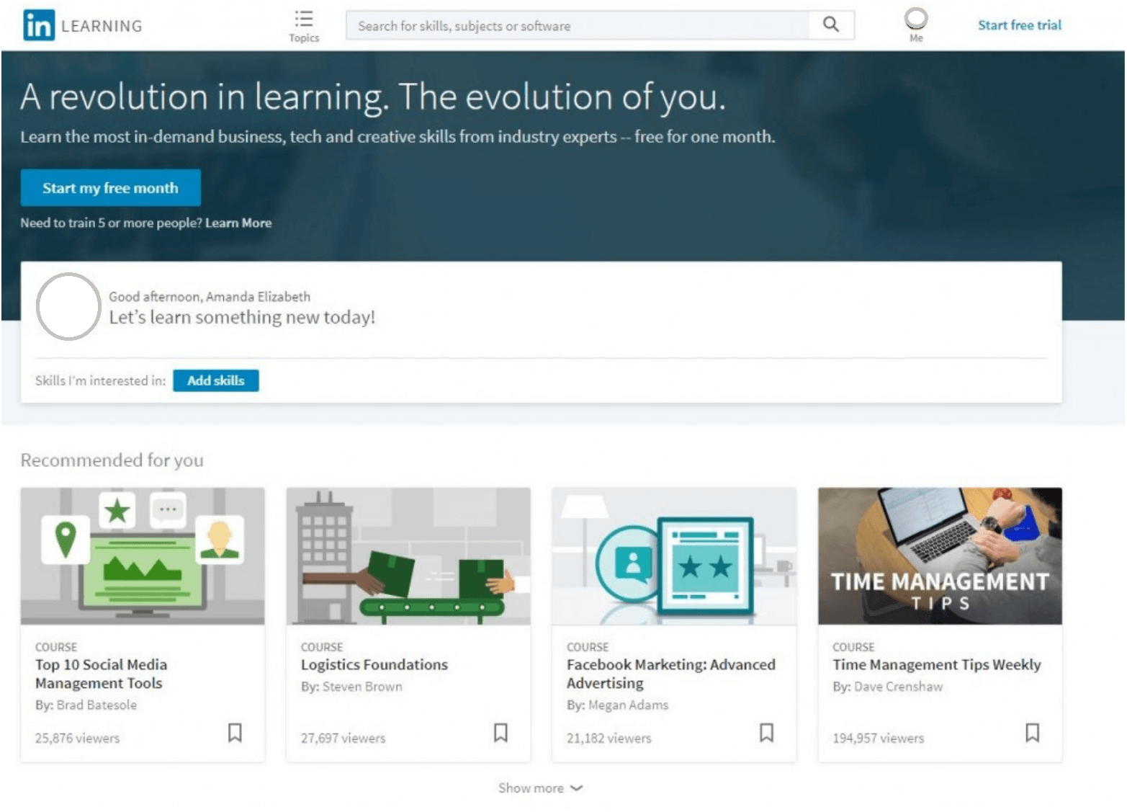Open Time Management Tips thumbnail
Viewport: 1127px width, 812px height.
tap(940, 556)
